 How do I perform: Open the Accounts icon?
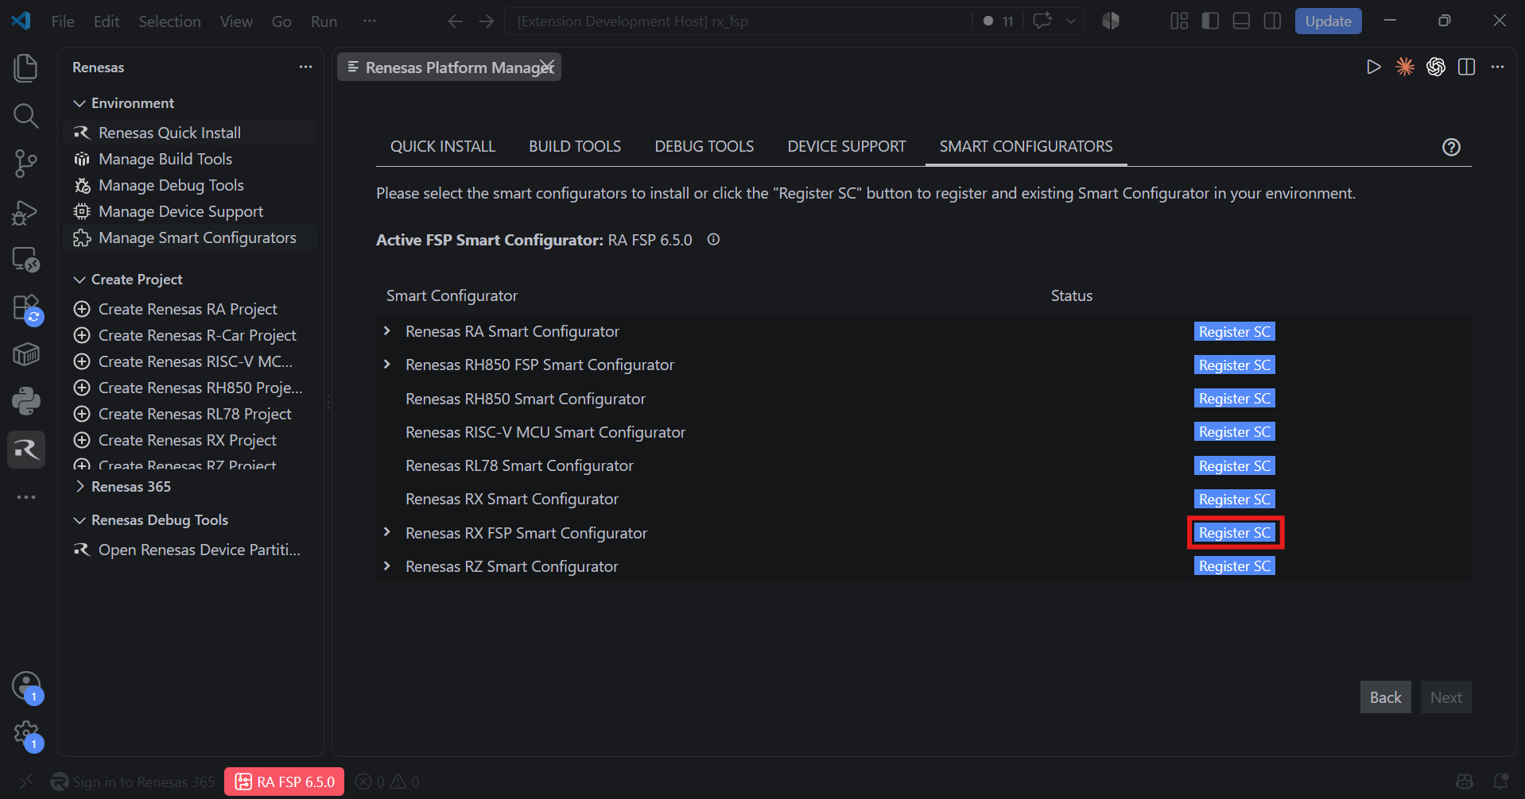26,686
